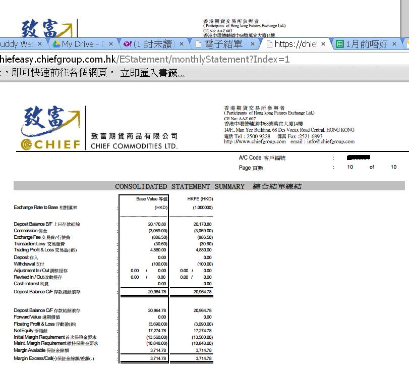Click the Cash Interest label
The width and height of the screenshot is (409, 366).
point(31,284)
